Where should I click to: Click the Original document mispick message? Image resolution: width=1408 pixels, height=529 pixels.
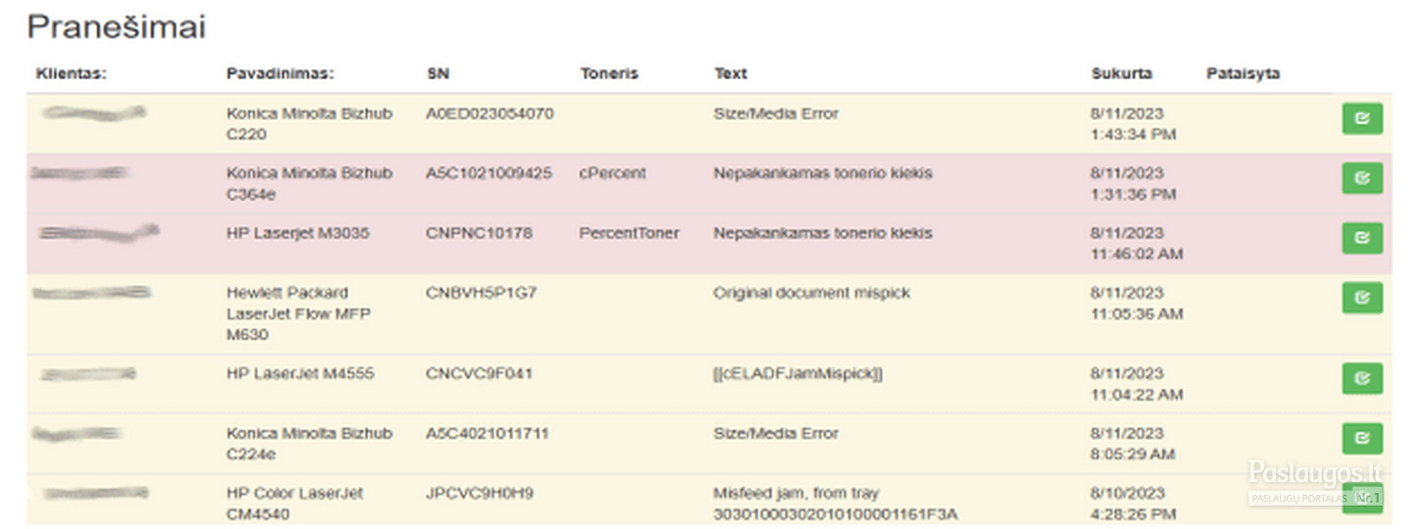tap(812, 293)
